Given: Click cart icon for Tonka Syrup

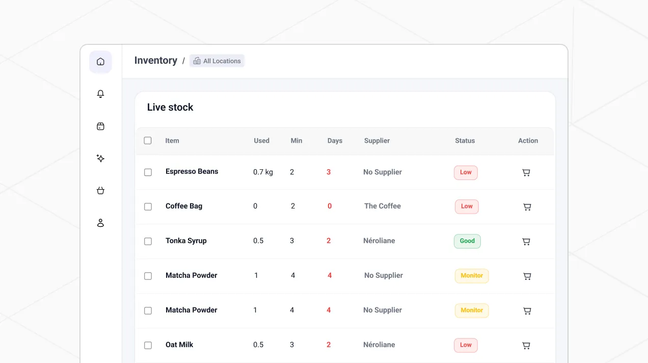Looking at the screenshot, I should point(526,242).
